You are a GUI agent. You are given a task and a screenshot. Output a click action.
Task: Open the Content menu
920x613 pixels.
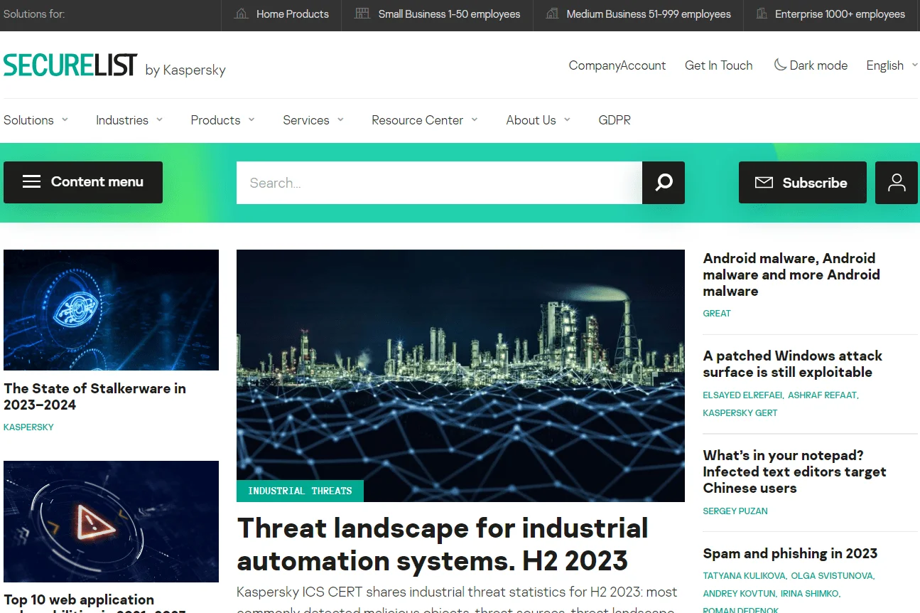coord(83,182)
